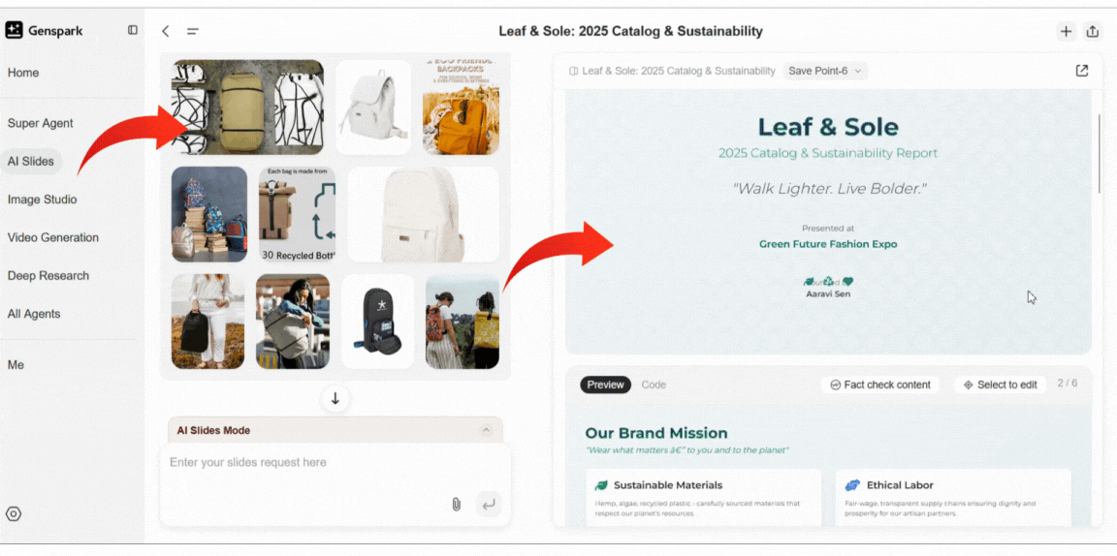Viewport: 1117px width, 556px height.
Task: Submit request with the enter arrow icon
Action: click(489, 504)
